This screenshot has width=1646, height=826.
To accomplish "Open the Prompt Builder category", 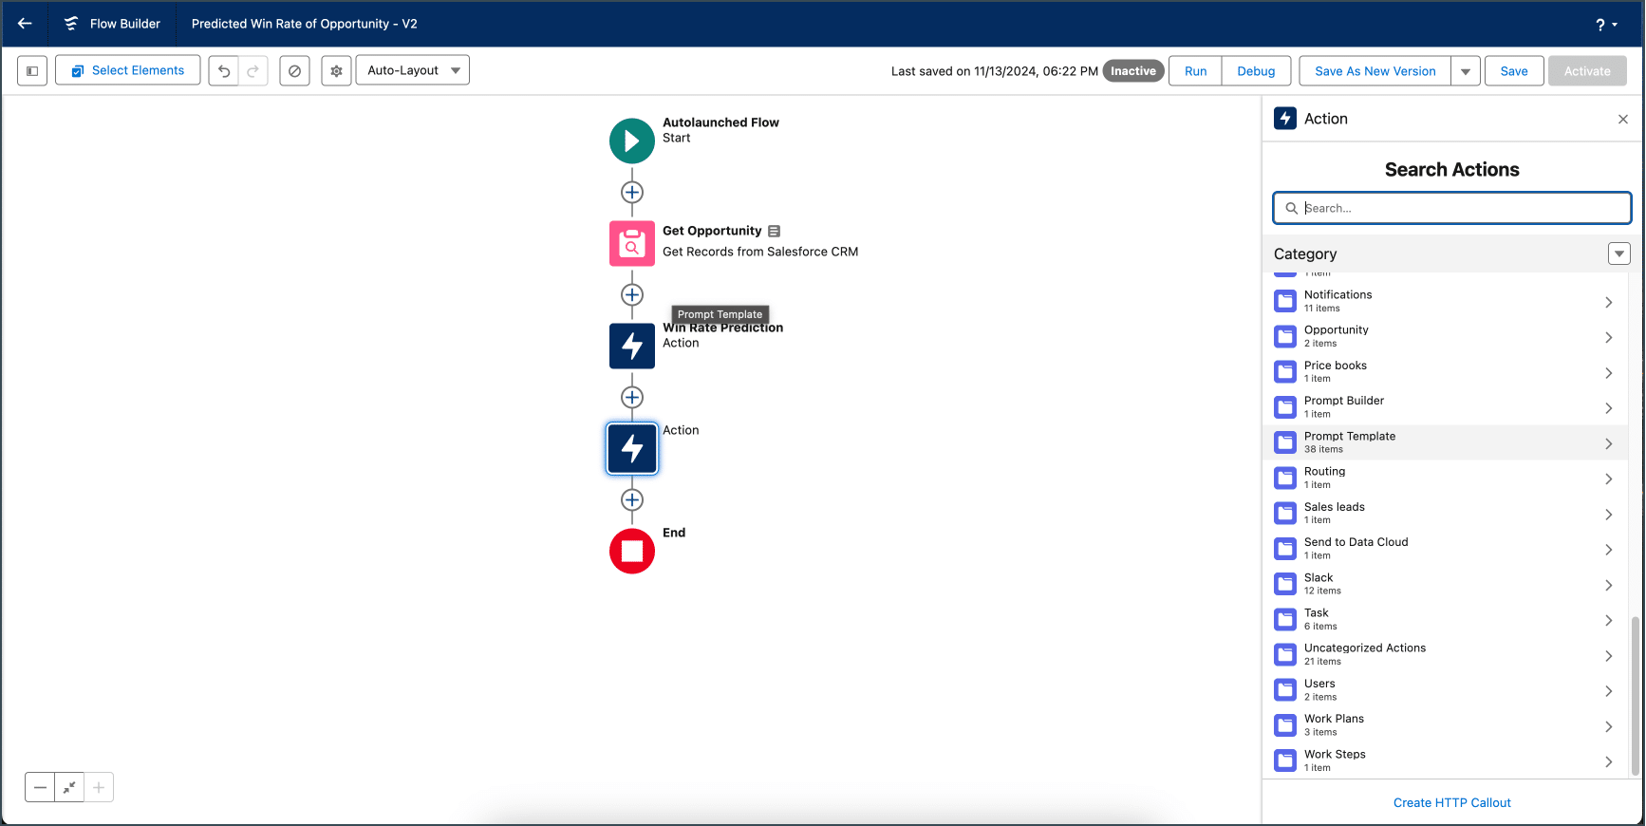I will tap(1445, 407).
